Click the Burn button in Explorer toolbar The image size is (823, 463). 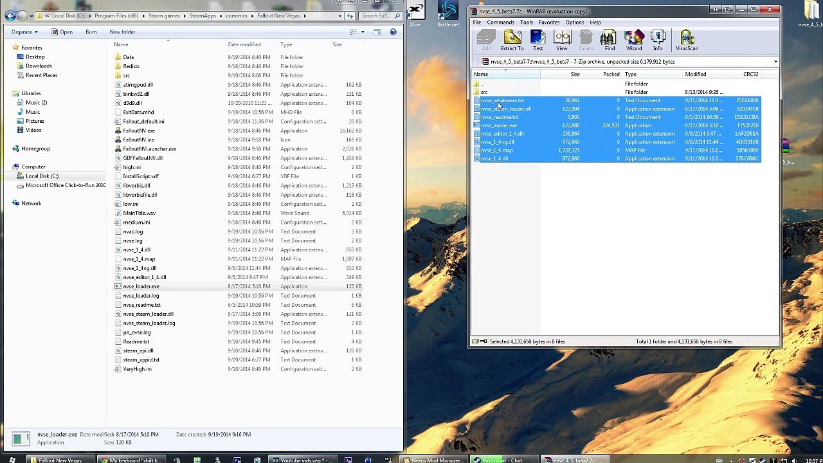pyautogui.click(x=91, y=32)
